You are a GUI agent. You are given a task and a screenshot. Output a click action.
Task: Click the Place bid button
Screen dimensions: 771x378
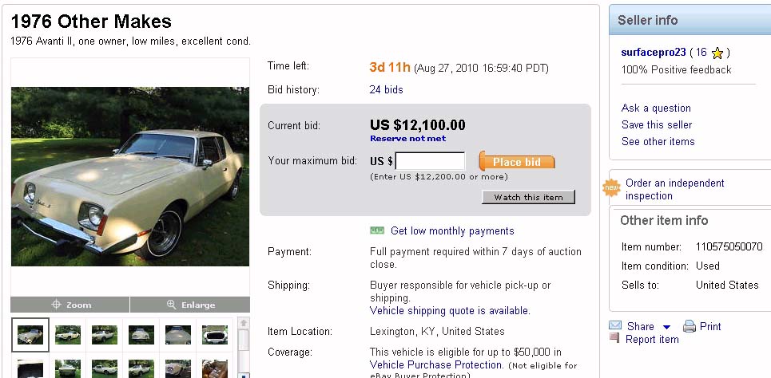coord(517,162)
